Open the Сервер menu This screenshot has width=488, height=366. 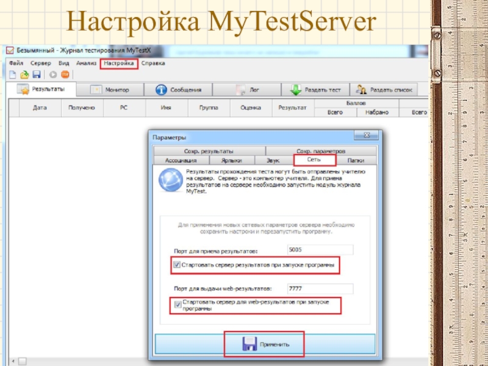41,63
